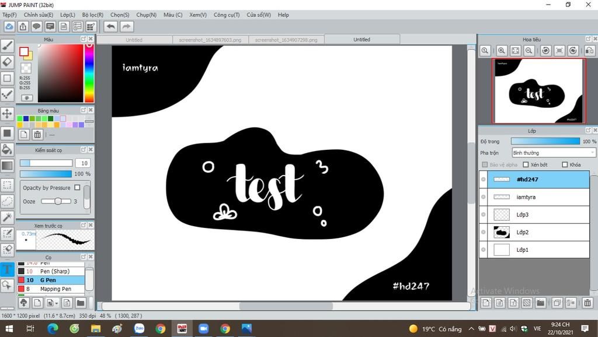Delete palette color using trash icon
Image resolution: width=598 pixels, height=337 pixels.
point(37,135)
